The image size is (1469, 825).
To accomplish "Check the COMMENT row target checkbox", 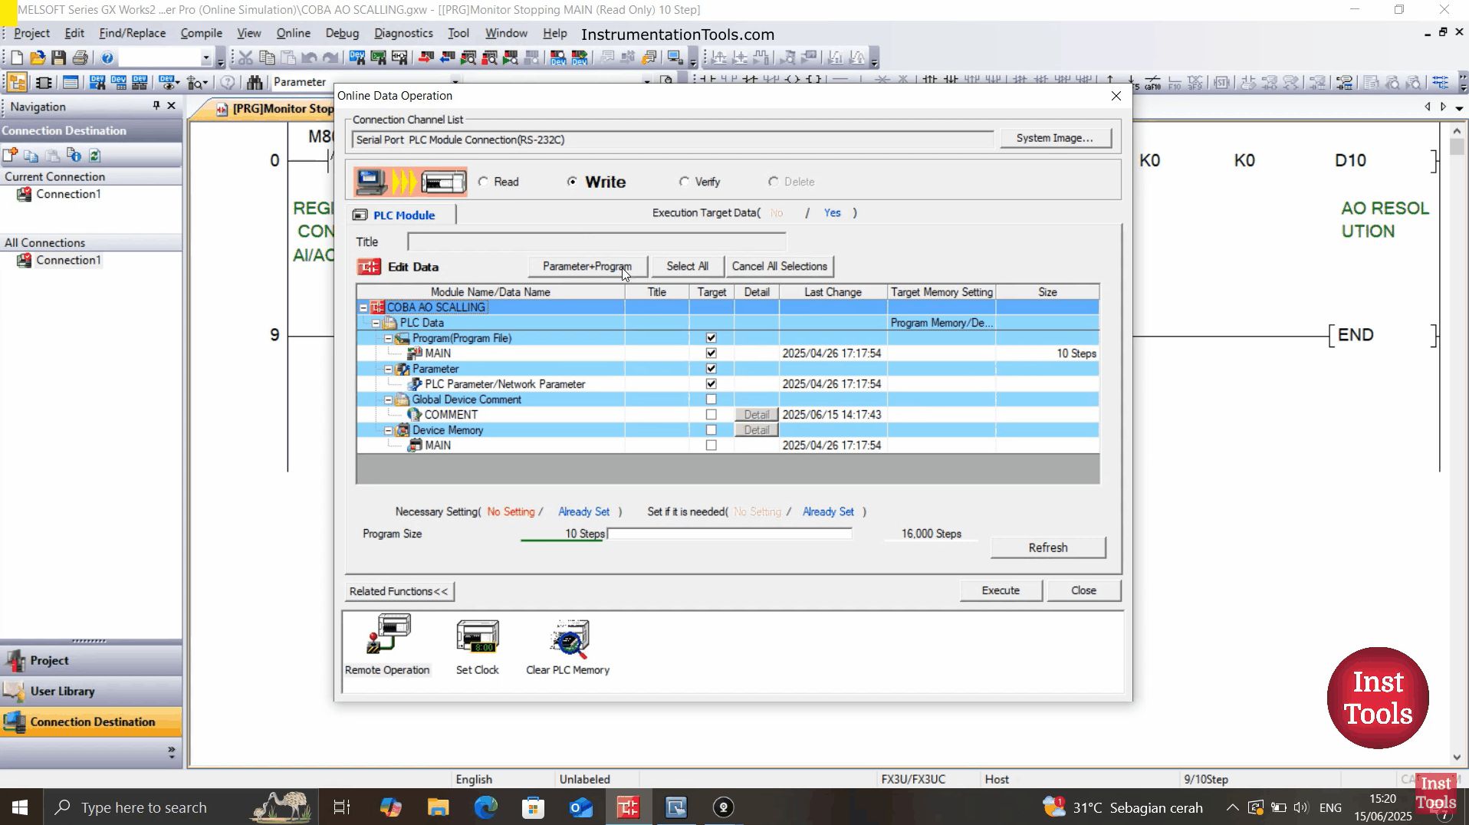I will [711, 415].
